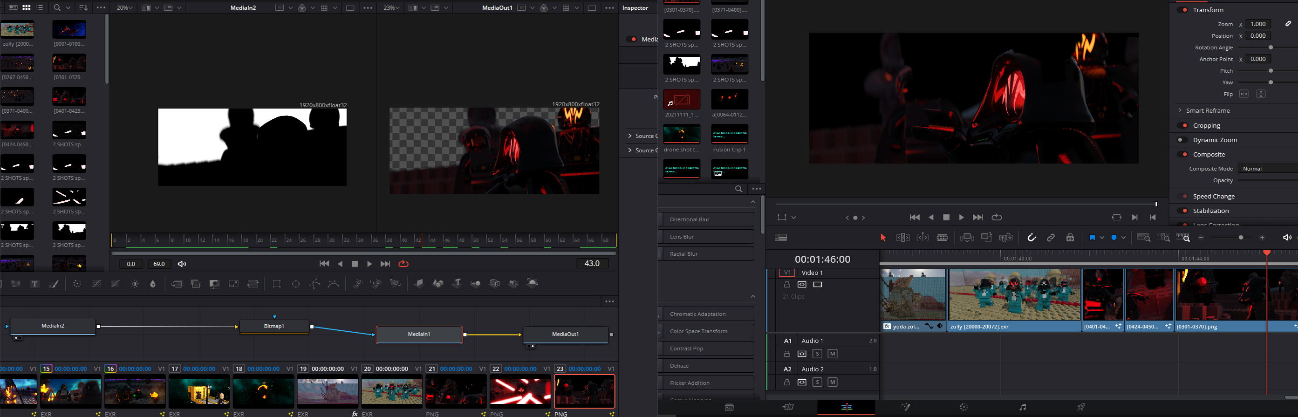Click the Fusion current frame field 43.0
The width and height of the screenshot is (1298, 417).
[x=592, y=263]
